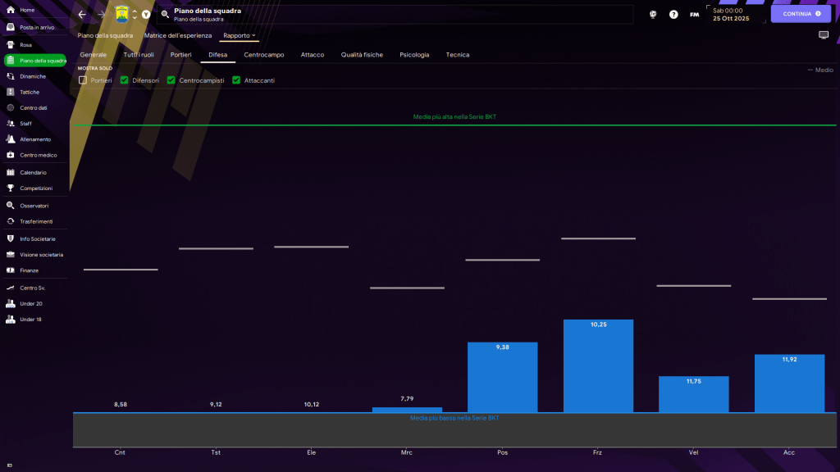Switch to the Centrocampo tab
The image size is (840, 472).
[x=262, y=55]
